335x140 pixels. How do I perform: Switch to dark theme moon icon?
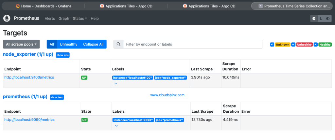point(321,19)
